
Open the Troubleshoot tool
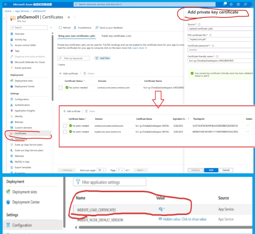coord(75,28)
